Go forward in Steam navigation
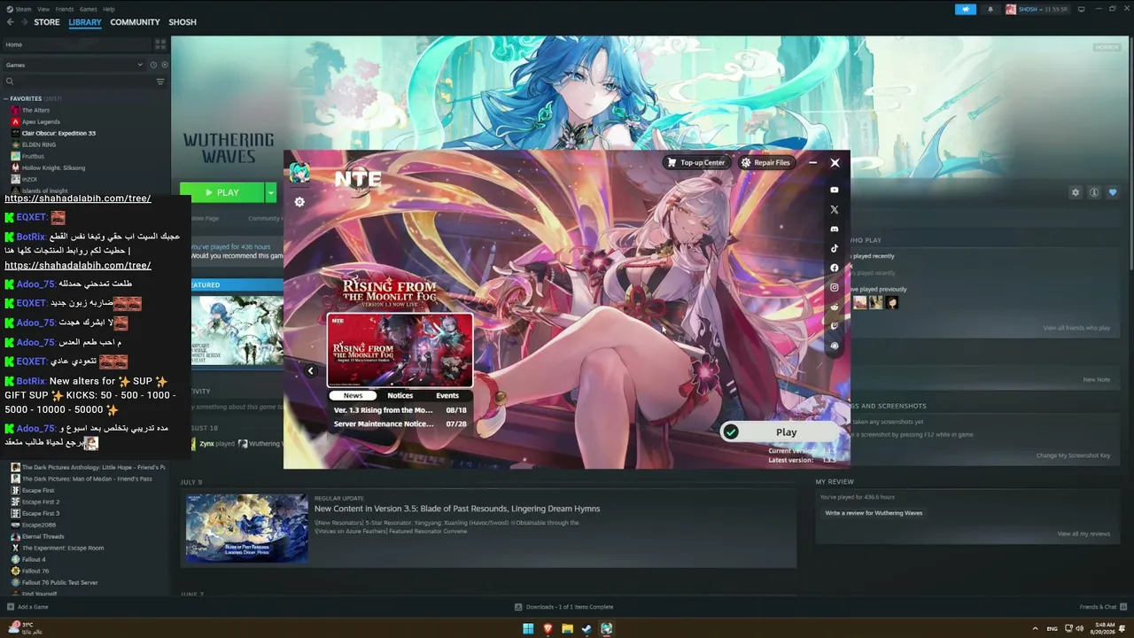The image size is (1134, 638). click(24, 22)
